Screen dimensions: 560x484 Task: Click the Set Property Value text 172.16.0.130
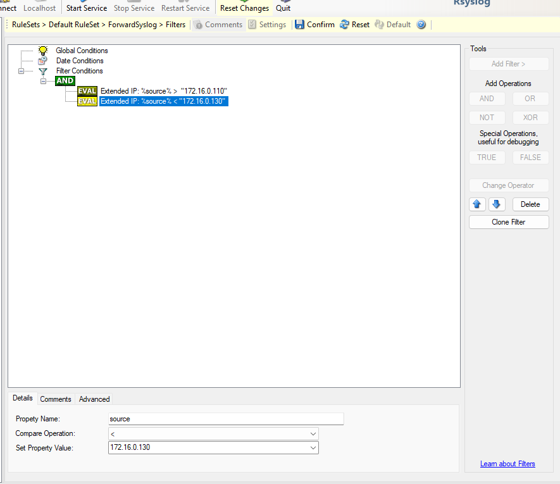[x=130, y=447]
